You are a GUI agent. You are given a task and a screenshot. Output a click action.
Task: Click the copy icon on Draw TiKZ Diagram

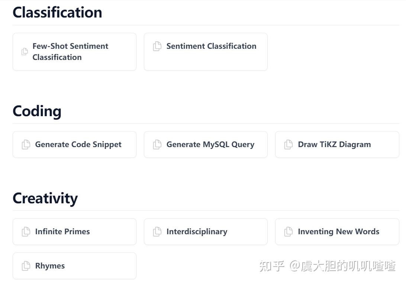coord(288,144)
